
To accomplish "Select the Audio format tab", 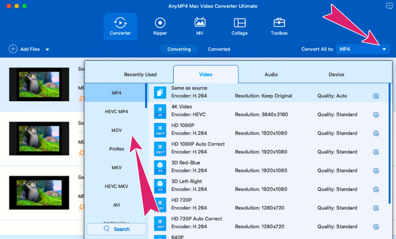I will [271, 75].
